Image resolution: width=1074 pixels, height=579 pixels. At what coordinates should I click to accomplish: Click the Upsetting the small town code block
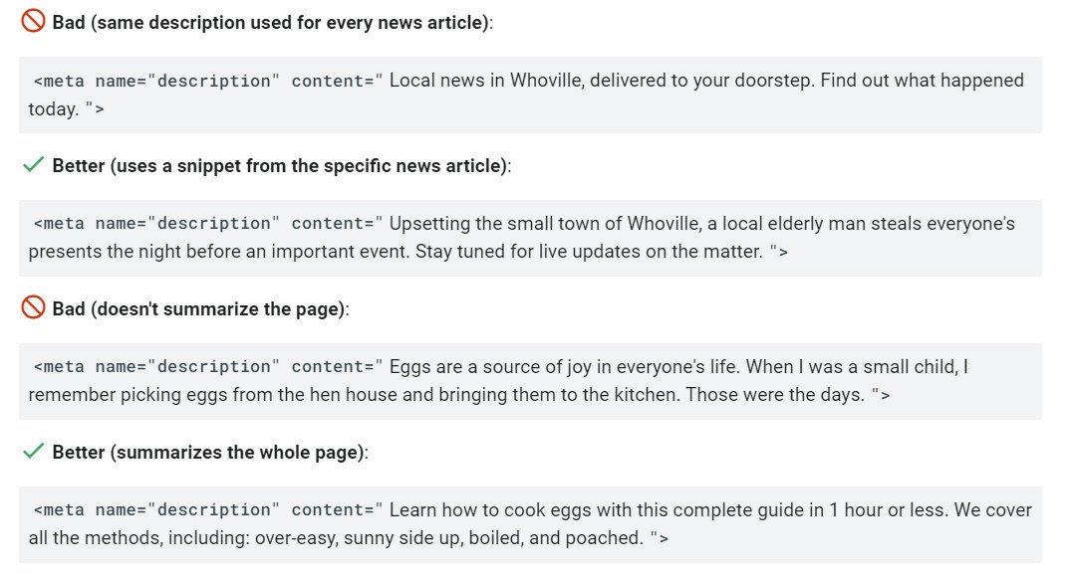(530, 238)
